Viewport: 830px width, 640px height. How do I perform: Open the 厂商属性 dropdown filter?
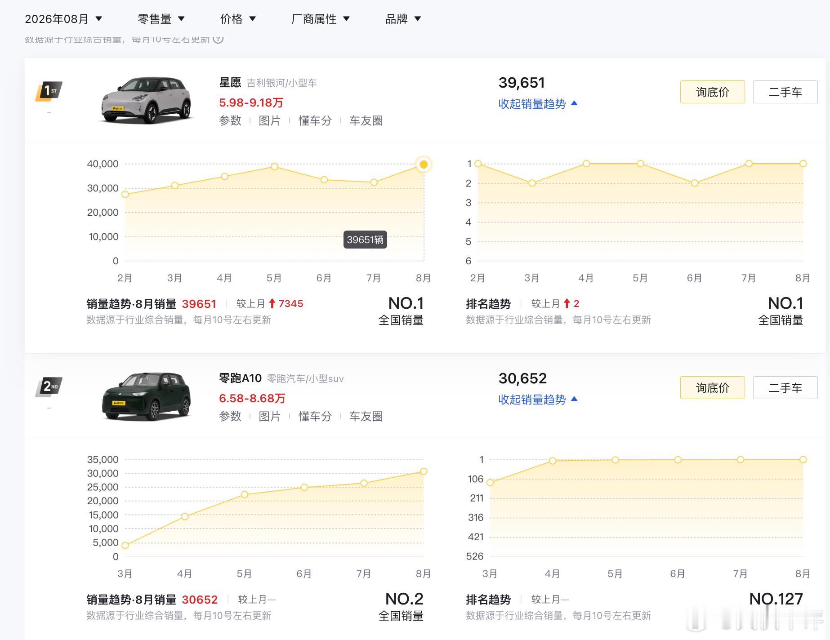(320, 19)
